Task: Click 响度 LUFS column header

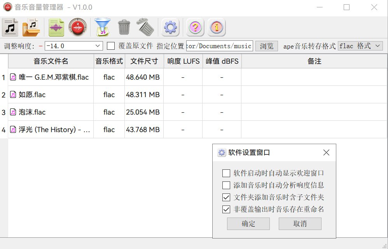Action: tap(183, 61)
